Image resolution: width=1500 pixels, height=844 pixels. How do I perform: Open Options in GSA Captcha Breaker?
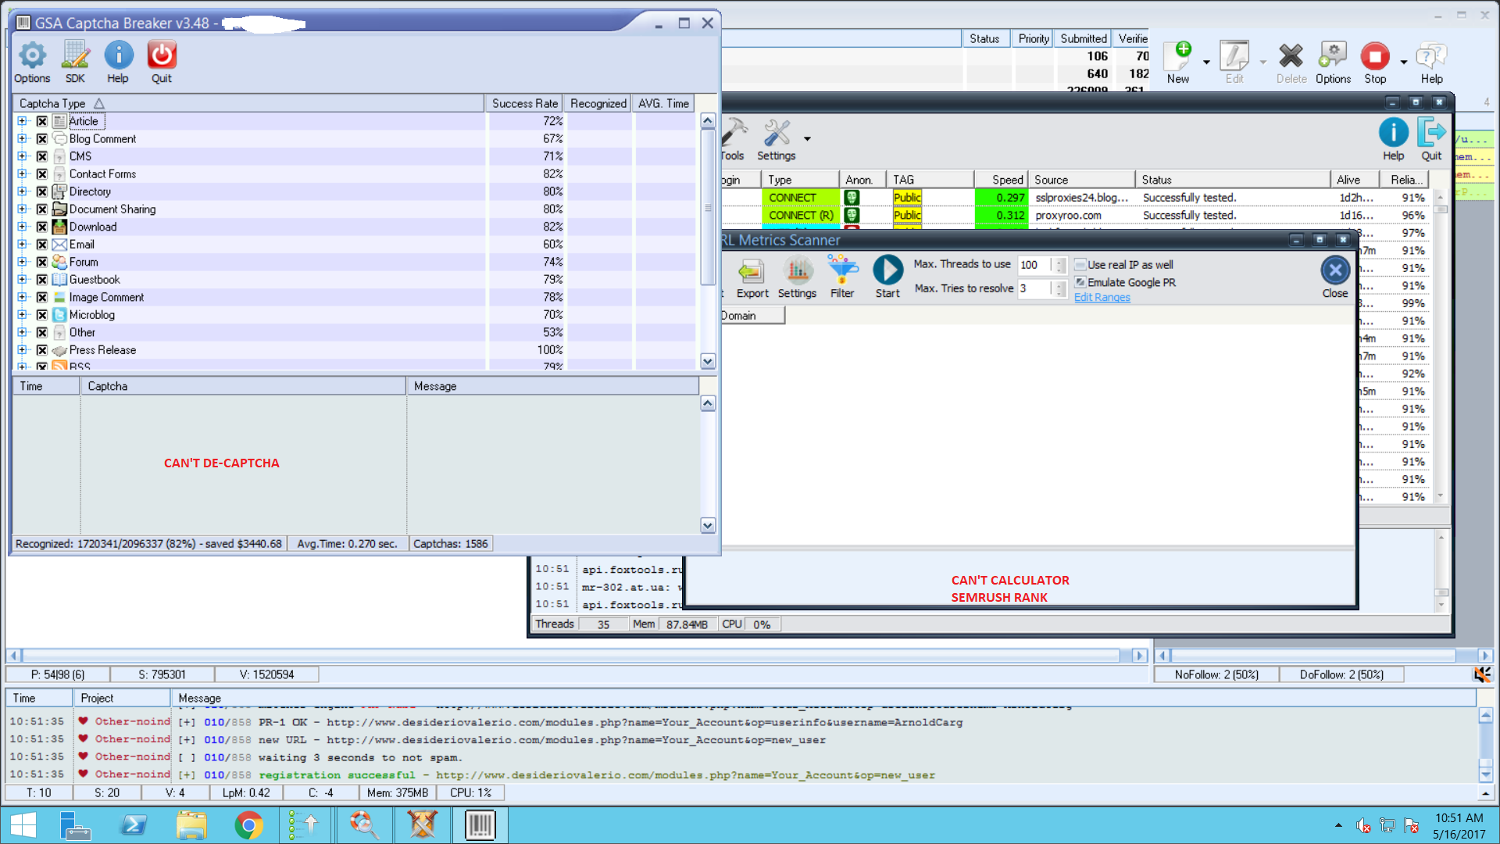coord(32,63)
